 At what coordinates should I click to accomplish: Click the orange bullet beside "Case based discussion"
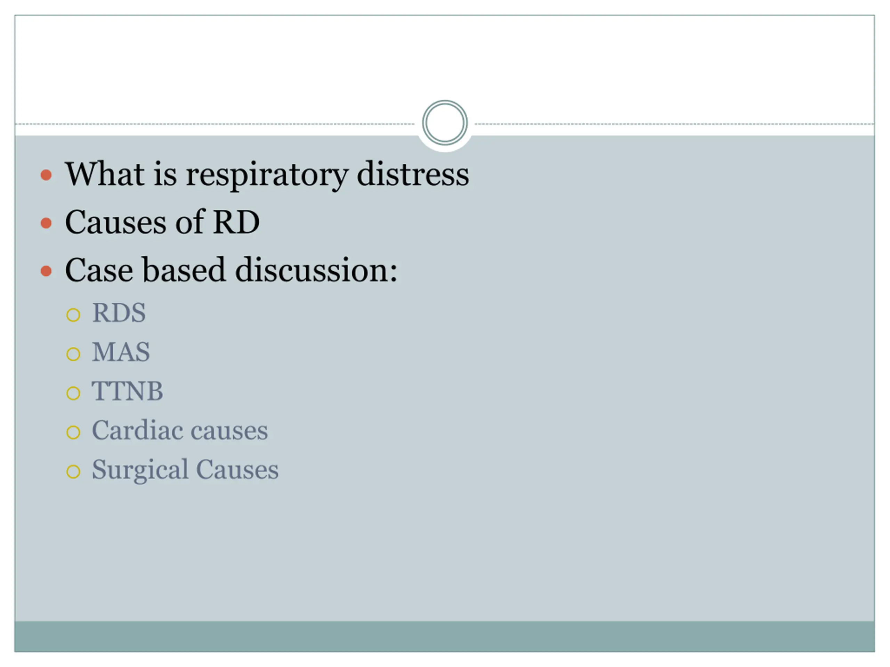[46, 271]
